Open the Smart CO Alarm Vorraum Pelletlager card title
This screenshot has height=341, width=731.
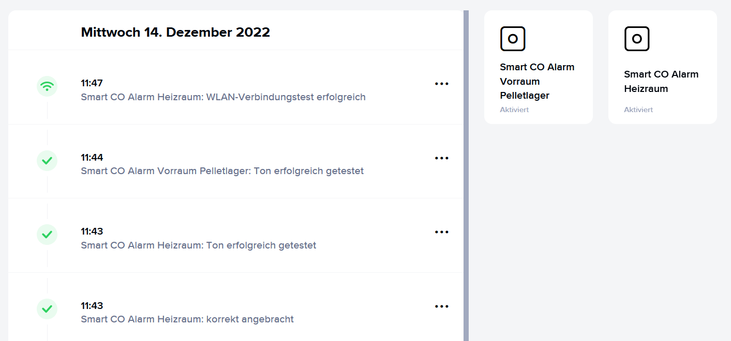(537, 81)
